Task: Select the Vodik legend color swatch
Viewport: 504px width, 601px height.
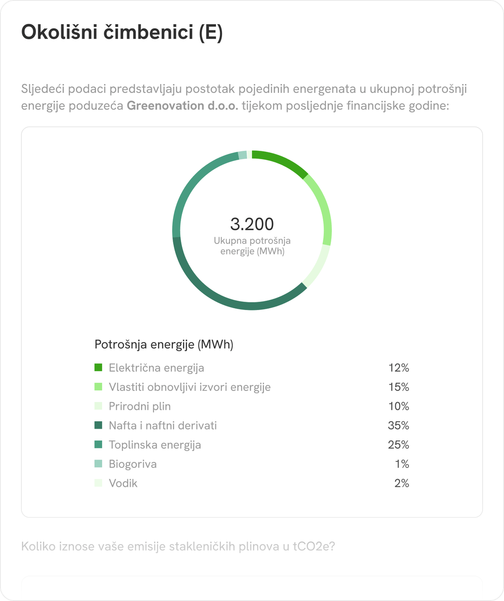Action: (x=98, y=483)
